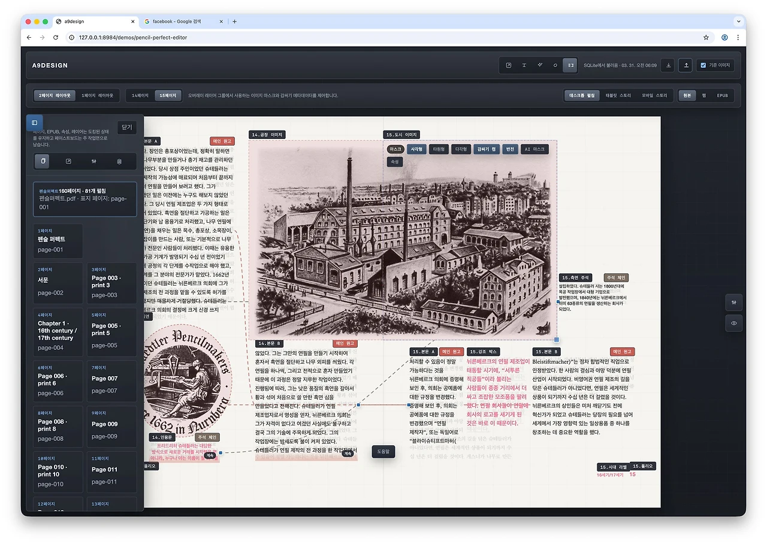Click the 도움말 help button
The height and width of the screenshot is (544, 767).
click(383, 451)
